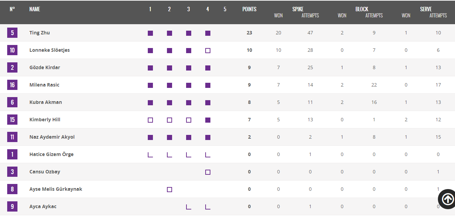Click Hatice Gizem Örge's set 1 libero marker
455x217 pixels.
(150, 155)
